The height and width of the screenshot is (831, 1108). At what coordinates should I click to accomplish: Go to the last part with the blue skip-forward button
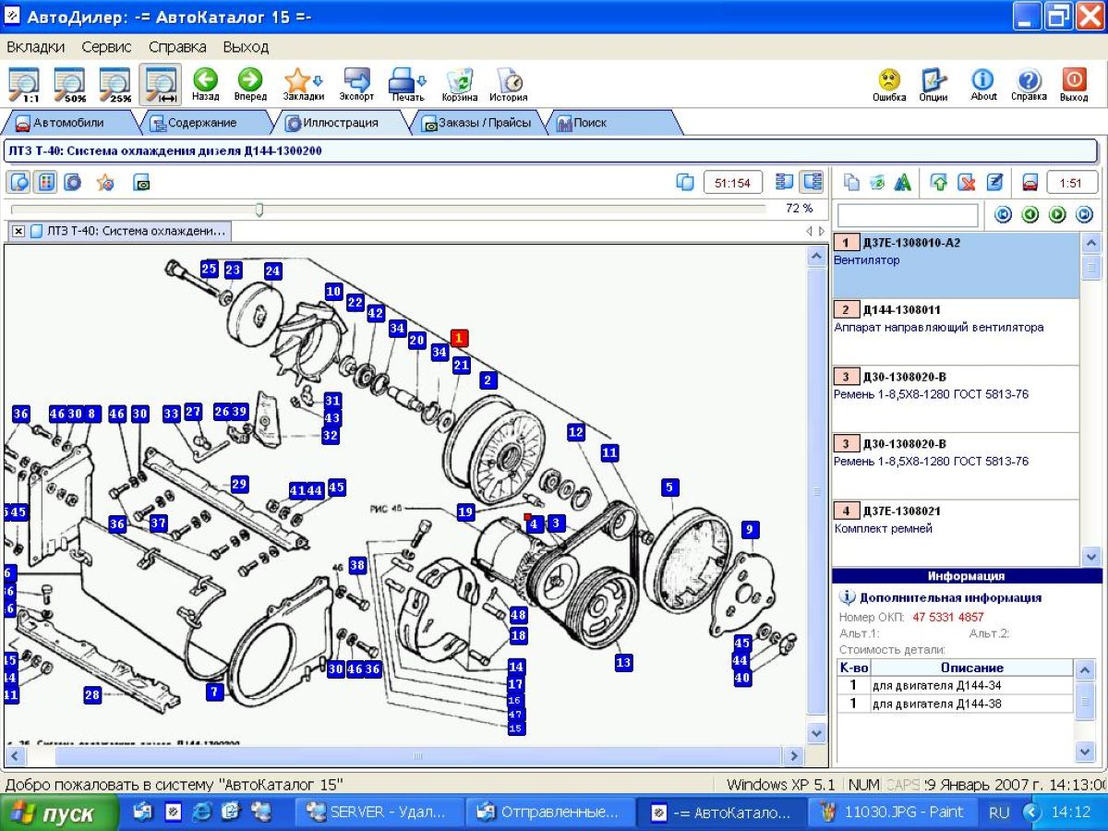click(x=1084, y=215)
